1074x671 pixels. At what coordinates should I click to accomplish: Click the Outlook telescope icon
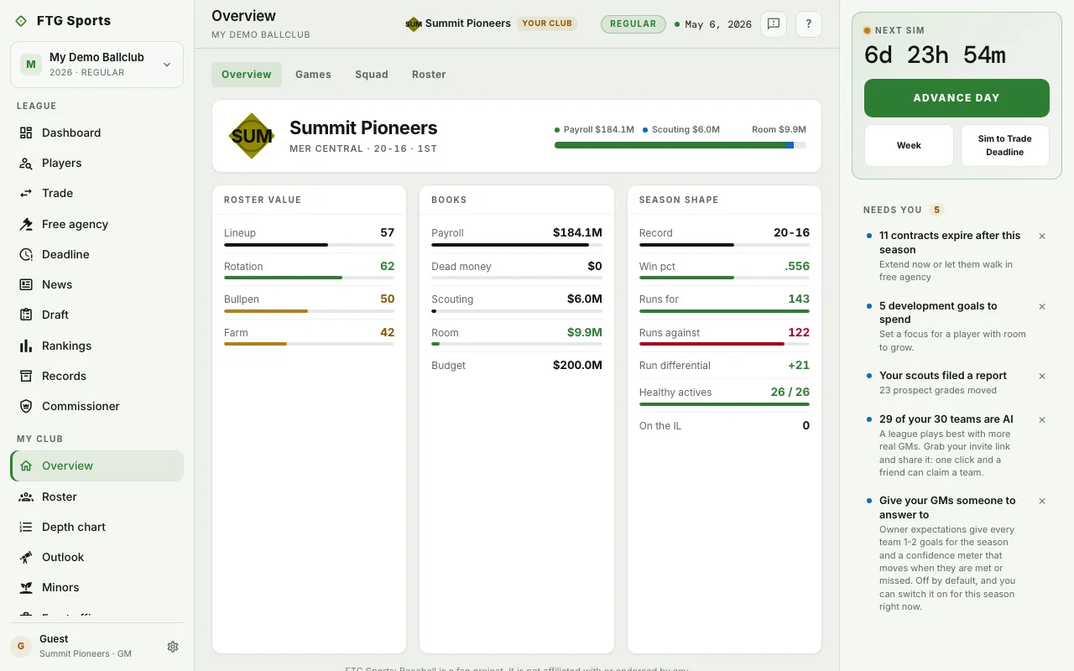pyautogui.click(x=26, y=557)
